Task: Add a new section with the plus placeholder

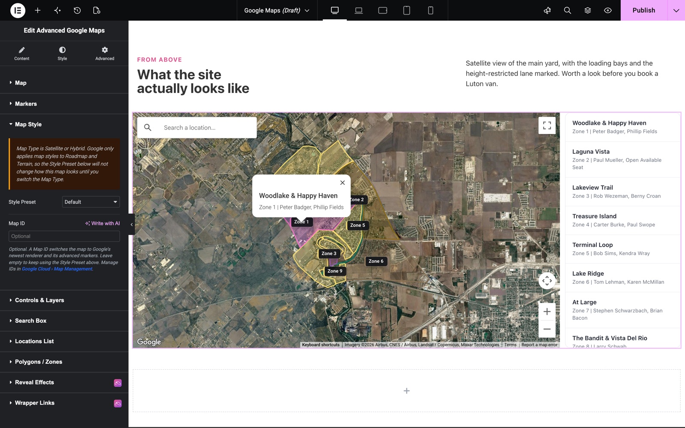Action: pos(407,391)
